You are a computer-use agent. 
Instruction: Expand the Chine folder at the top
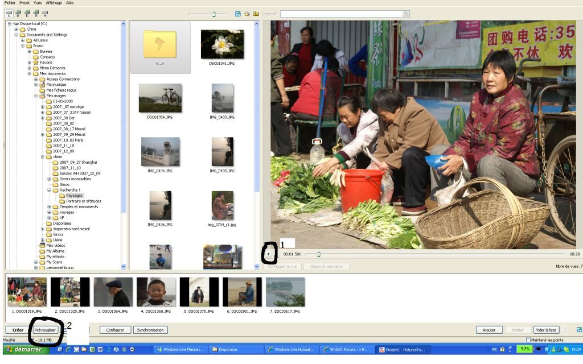coord(16,30)
